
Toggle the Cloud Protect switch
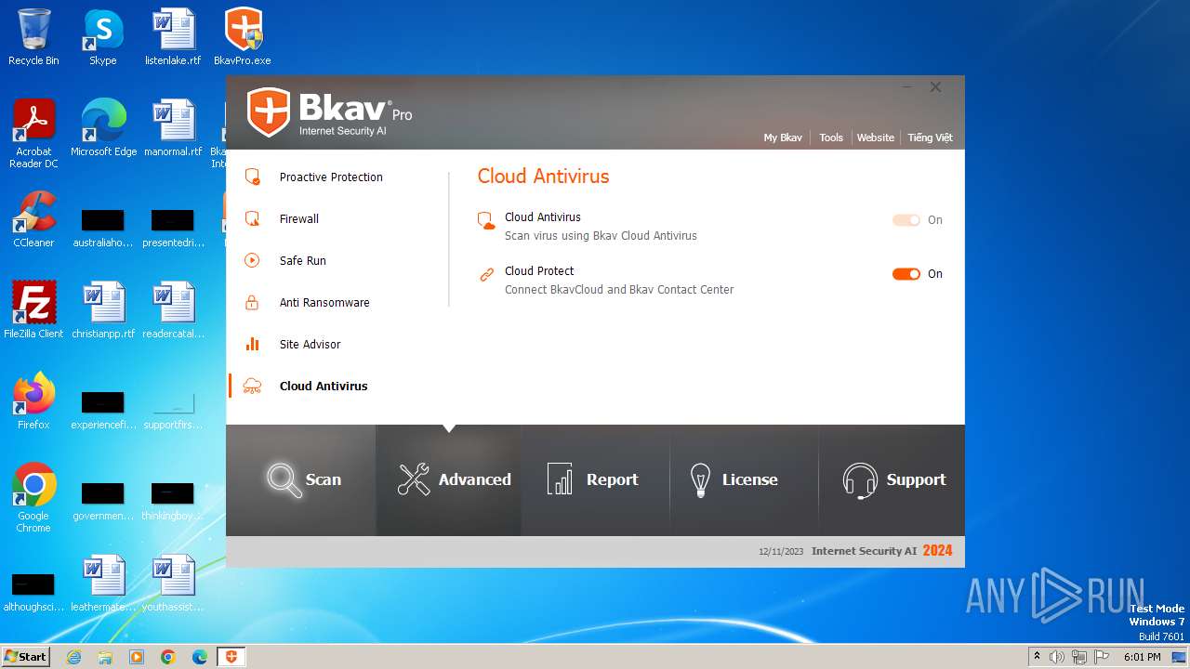906,274
